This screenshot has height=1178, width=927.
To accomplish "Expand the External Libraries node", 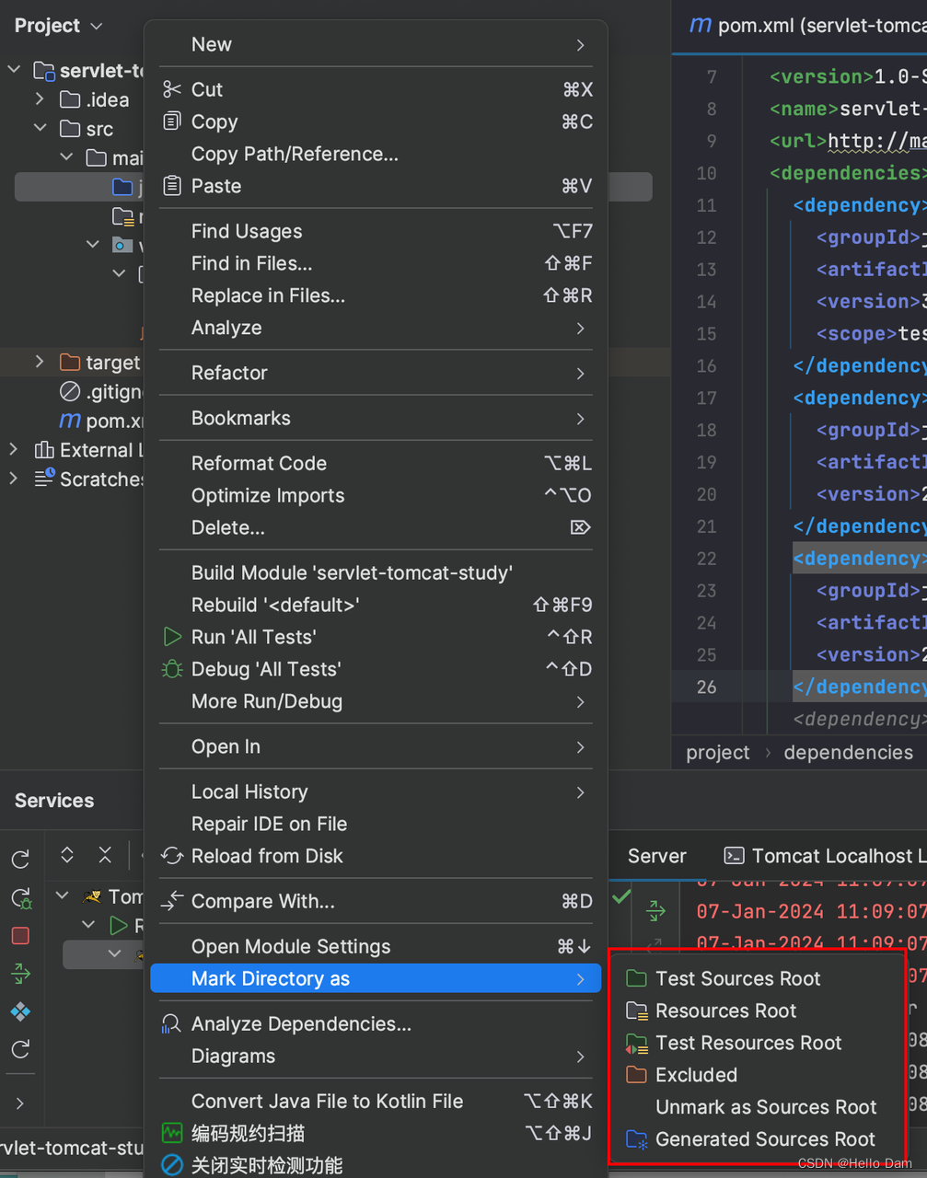I will coord(13,450).
